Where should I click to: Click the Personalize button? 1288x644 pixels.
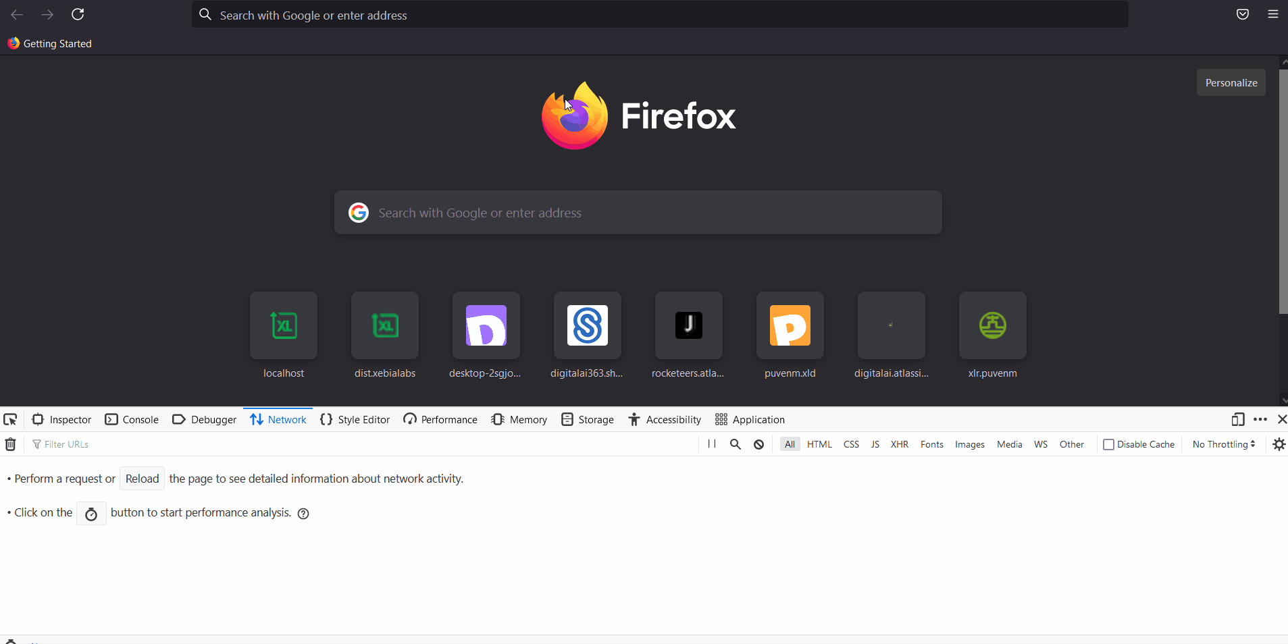click(1231, 82)
